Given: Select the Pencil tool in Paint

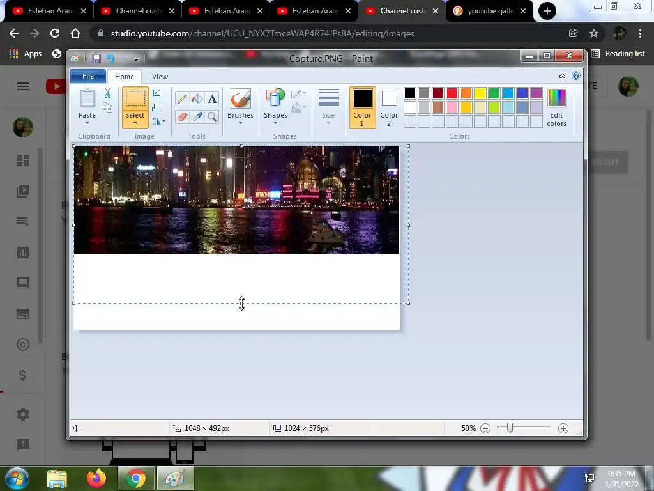Looking at the screenshot, I should click(x=182, y=98).
